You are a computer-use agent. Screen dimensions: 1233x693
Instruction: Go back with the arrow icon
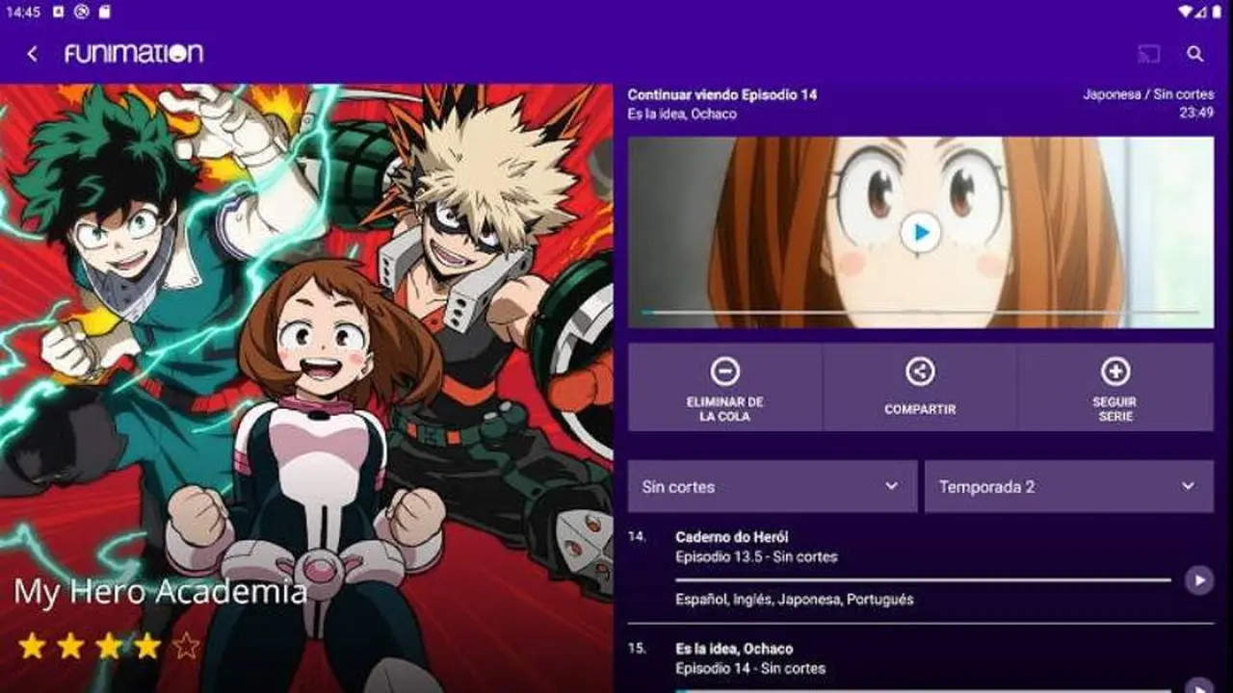[32, 54]
